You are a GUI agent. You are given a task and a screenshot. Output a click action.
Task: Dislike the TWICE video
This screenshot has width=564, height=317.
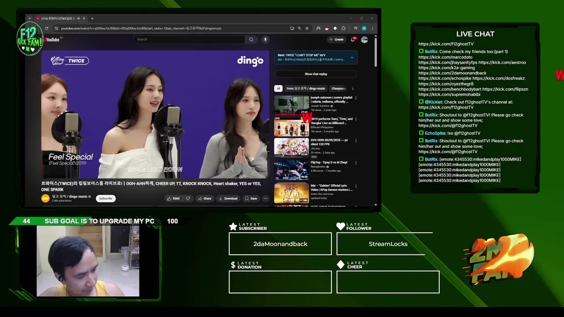tap(188, 199)
